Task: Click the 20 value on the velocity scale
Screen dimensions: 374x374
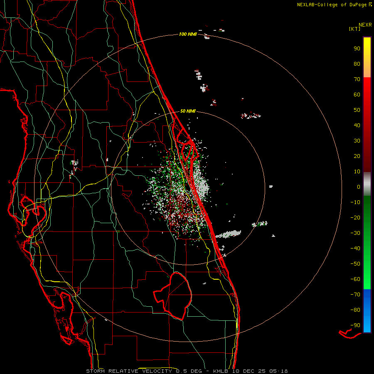Action: [x=357, y=156]
